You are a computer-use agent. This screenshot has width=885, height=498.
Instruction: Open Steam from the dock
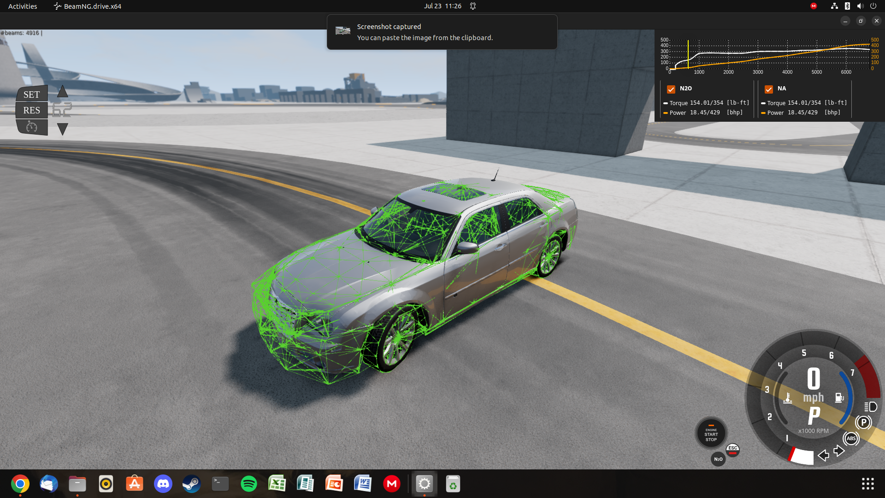[192, 484]
